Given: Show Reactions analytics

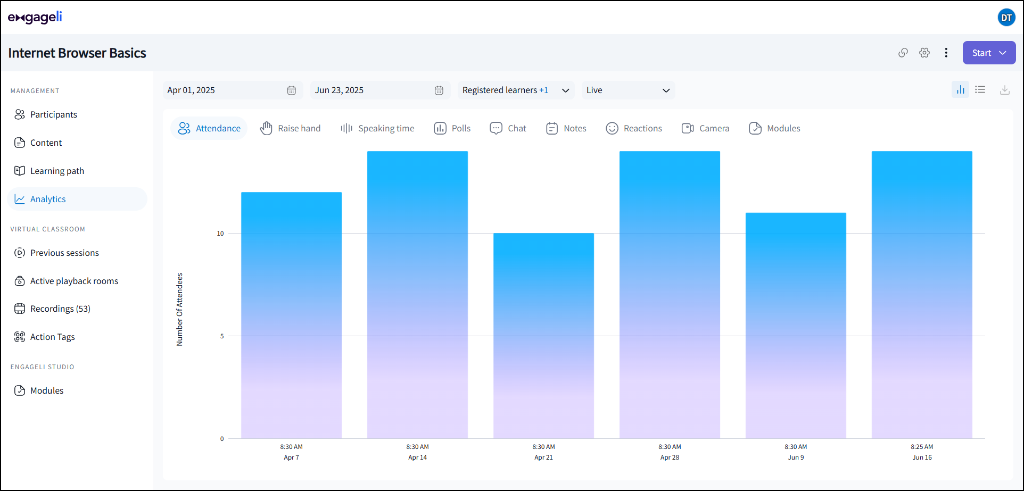Looking at the screenshot, I should click(634, 128).
